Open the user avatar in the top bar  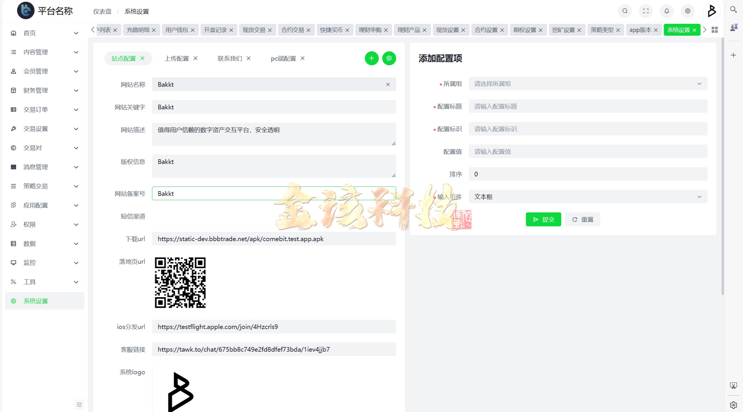pyautogui.click(x=712, y=11)
